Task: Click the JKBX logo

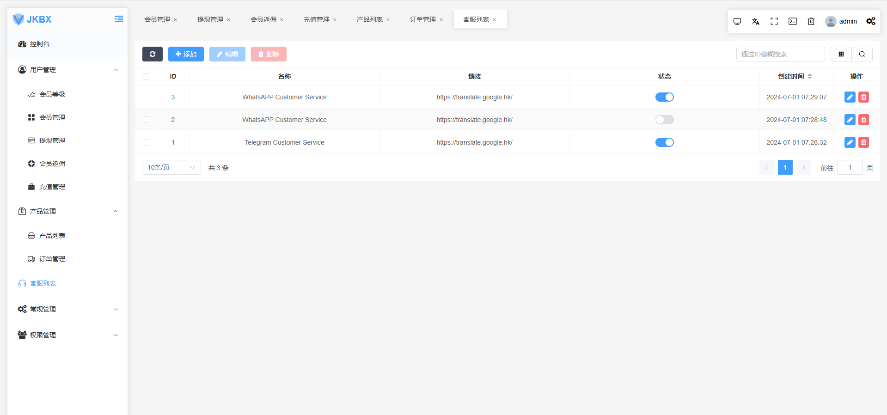Action: (x=32, y=19)
